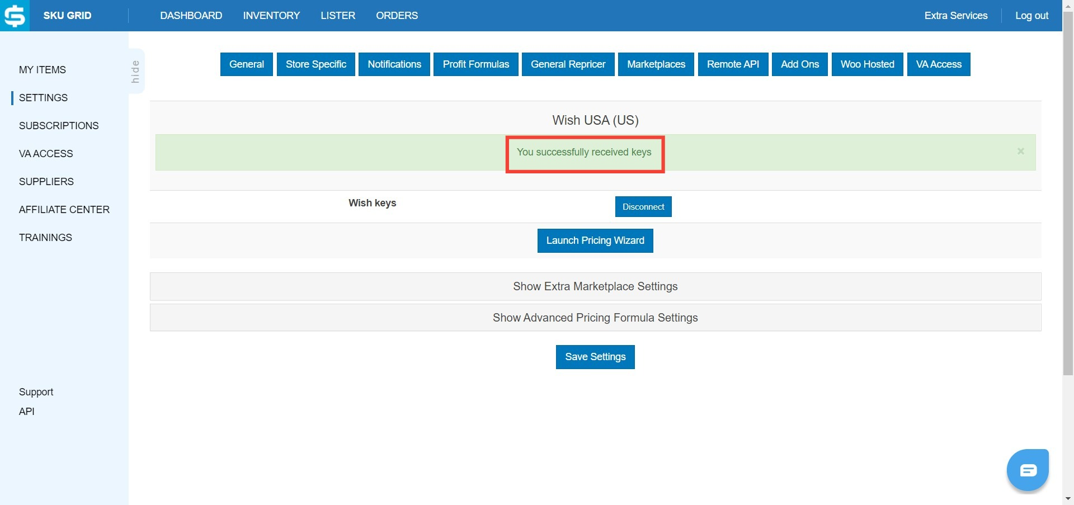Viewport: 1074px width, 505px height.
Task: Click the 'Wish USA (US)' heading
Action: [595, 120]
